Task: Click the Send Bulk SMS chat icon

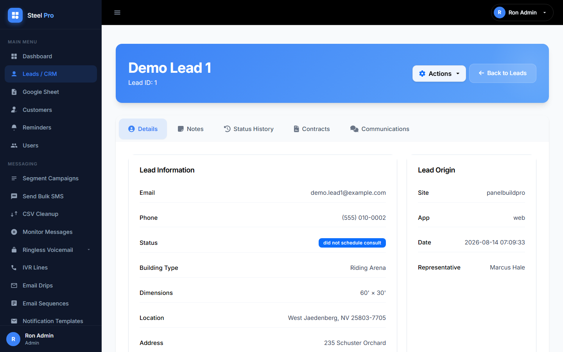Action: coord(14,196)
